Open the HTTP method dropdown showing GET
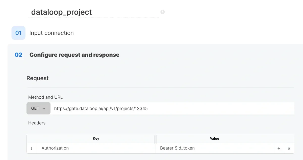303x160 pixels. point(38,108)
